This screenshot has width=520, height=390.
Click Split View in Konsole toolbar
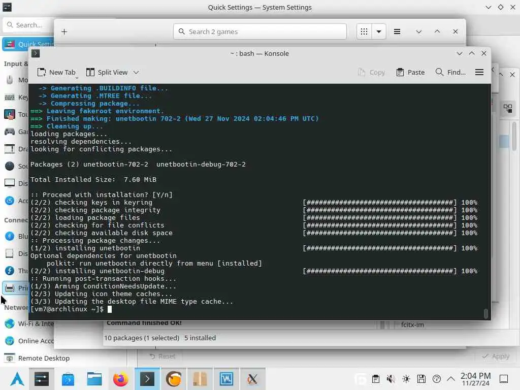pyautogui.click(x=107, y=72)
